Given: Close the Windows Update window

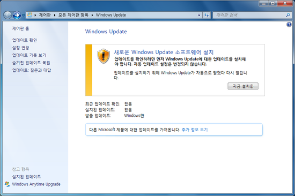Looking at the screenshot, I should [x=285, y=4].
